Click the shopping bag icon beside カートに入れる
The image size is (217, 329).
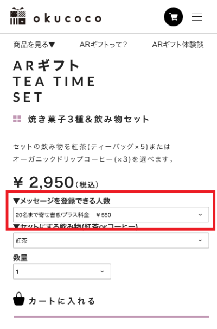(x=19, y=299)
